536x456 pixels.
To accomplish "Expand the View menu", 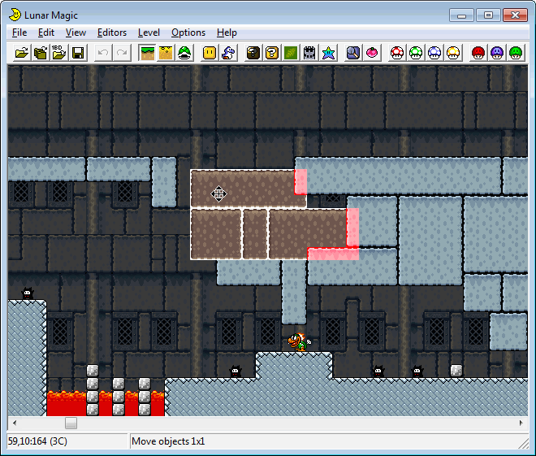I will pyautogui.click(x=76, y=33).
